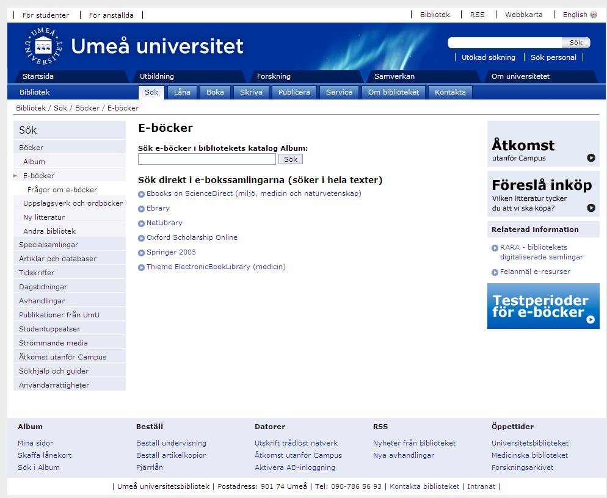This screenshot has height=498, width=607.
Task: Go to the Publicera tab
Action: 294,93
